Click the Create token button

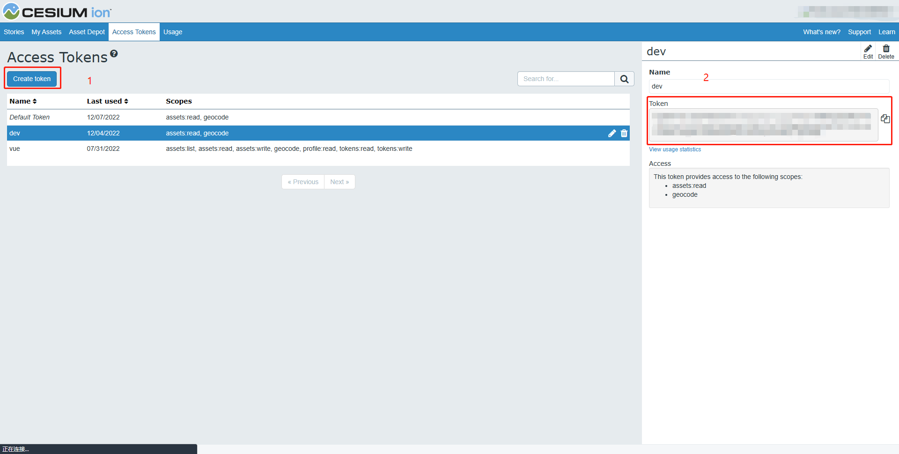(32, 79)
